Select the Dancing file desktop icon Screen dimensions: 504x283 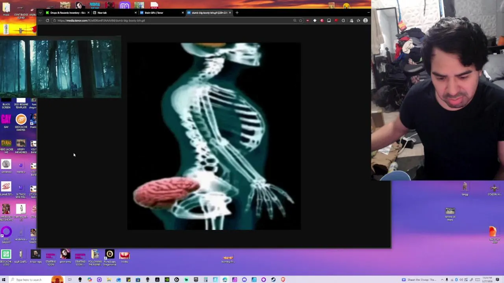point(21,212)
